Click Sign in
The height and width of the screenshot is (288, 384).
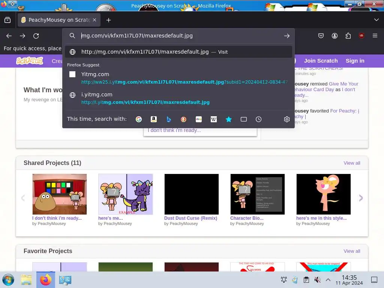355,61
